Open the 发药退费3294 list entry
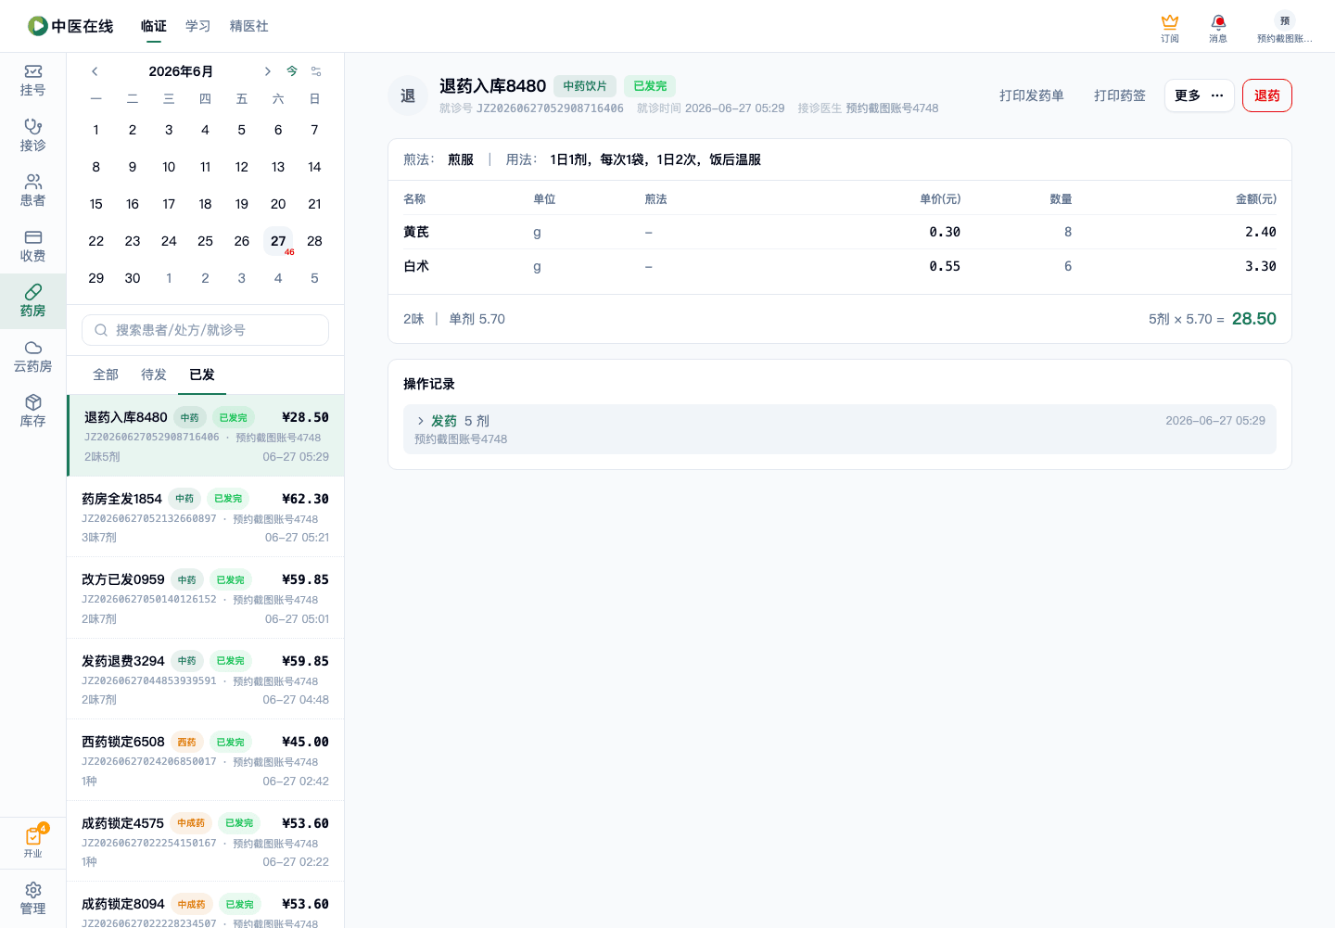The height and width of the screenshot is (928, 1335). click(206, 680)
